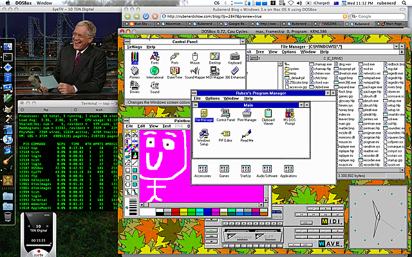Open the Drivers icon in Control Panel
The height and width of the screenshot is (257, 412).
pos(135,87)
